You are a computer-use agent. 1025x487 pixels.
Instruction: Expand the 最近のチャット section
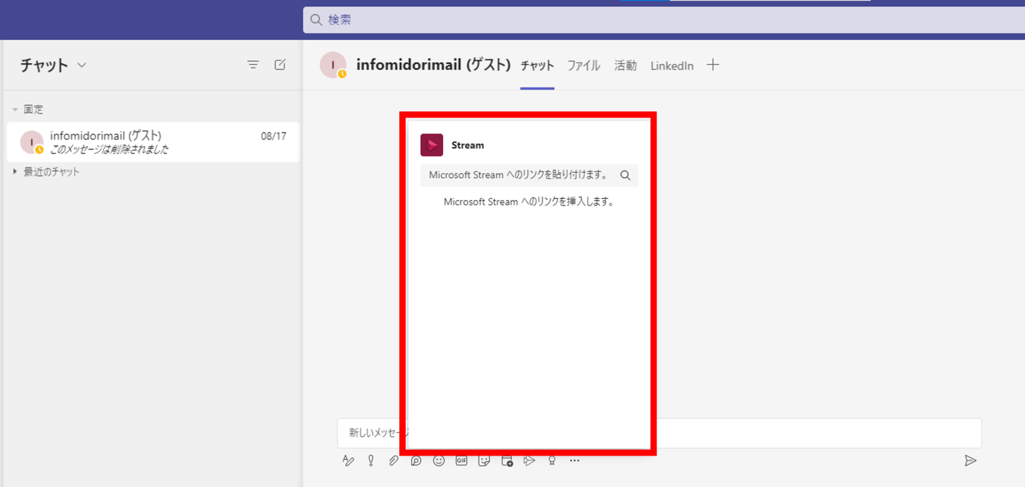(15, 172)
